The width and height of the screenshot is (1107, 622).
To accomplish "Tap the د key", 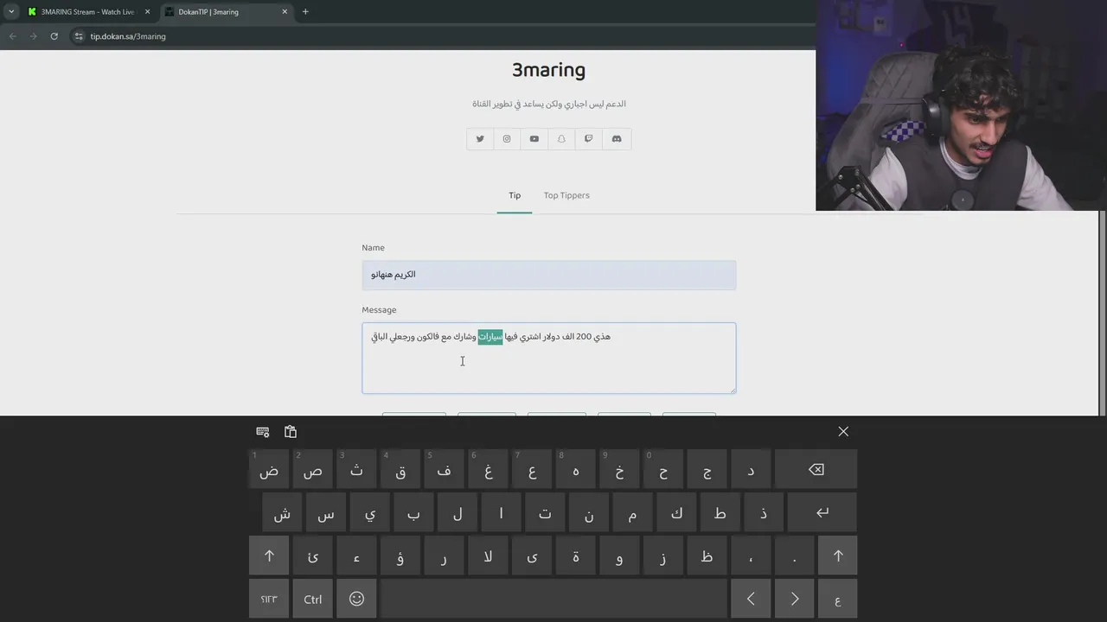I will coord(751,469).
